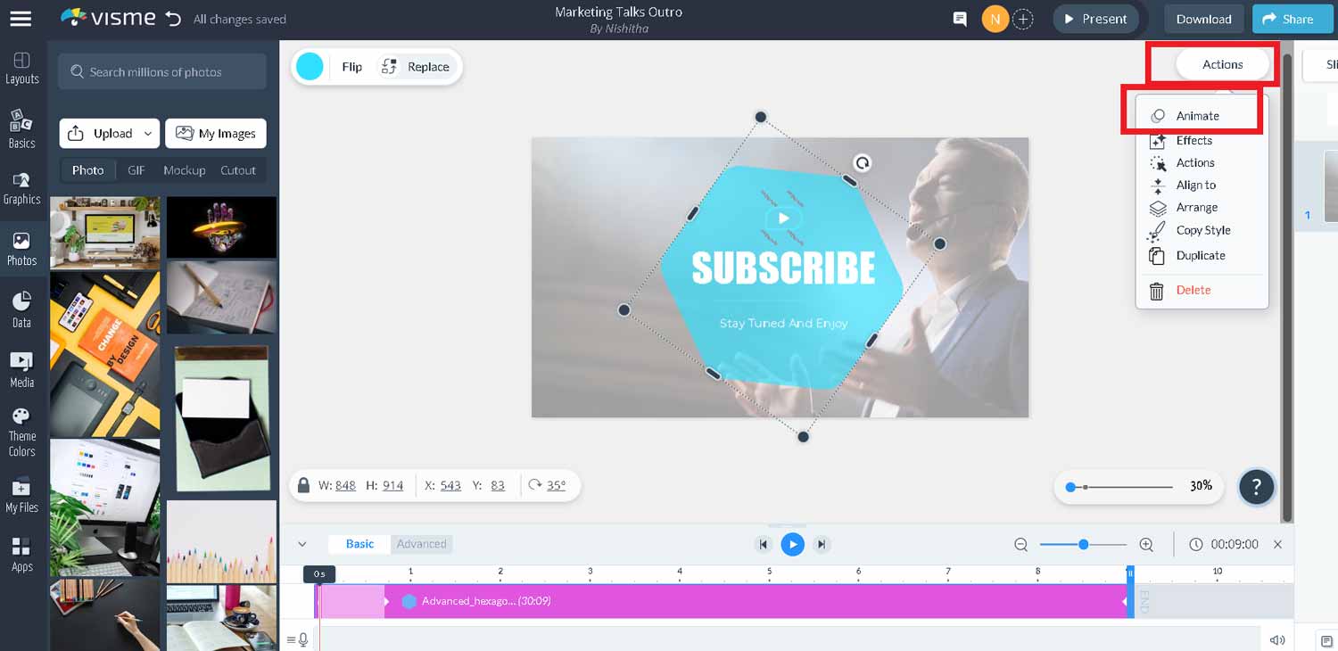
Task: Select Animate from the Actions menu
Action: [1195, 115]
